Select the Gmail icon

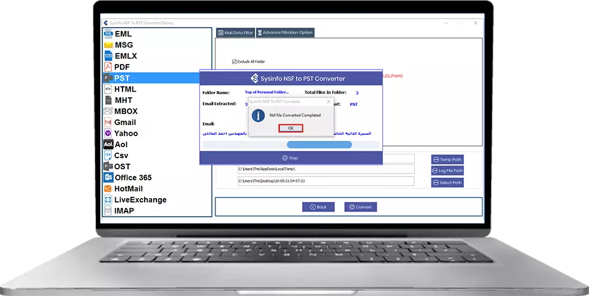click(108, 122)
